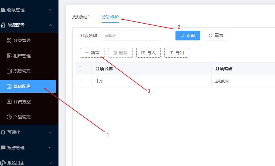
Task: Click the 导入 import button
Action: (149, 53)
